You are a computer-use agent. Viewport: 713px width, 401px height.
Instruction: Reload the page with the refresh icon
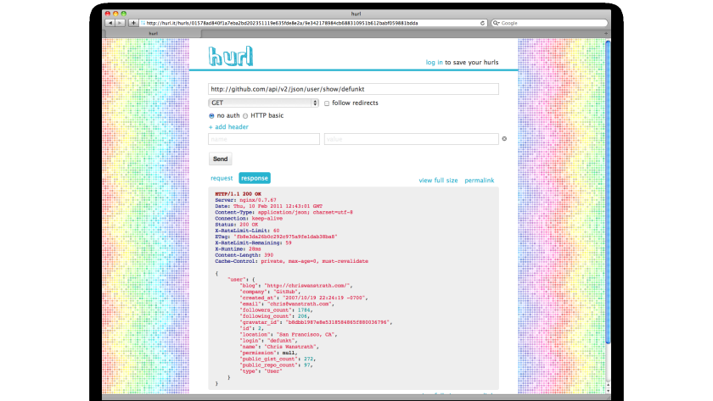coord(482,23)
